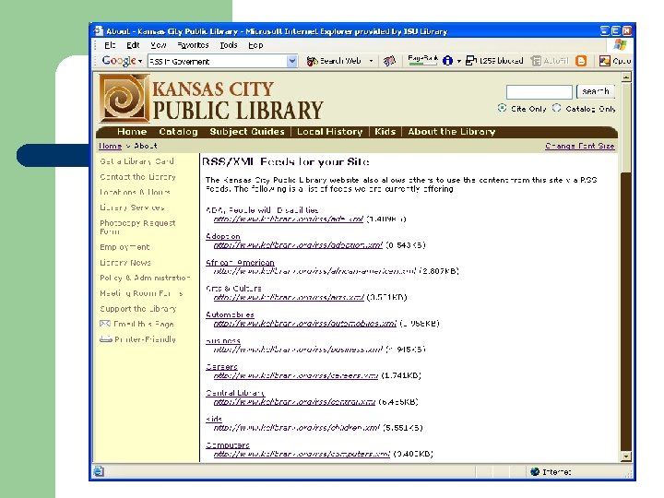664x498 pixels.
Task: Click the Search Web toolbar icon
Action: [312, 62]
